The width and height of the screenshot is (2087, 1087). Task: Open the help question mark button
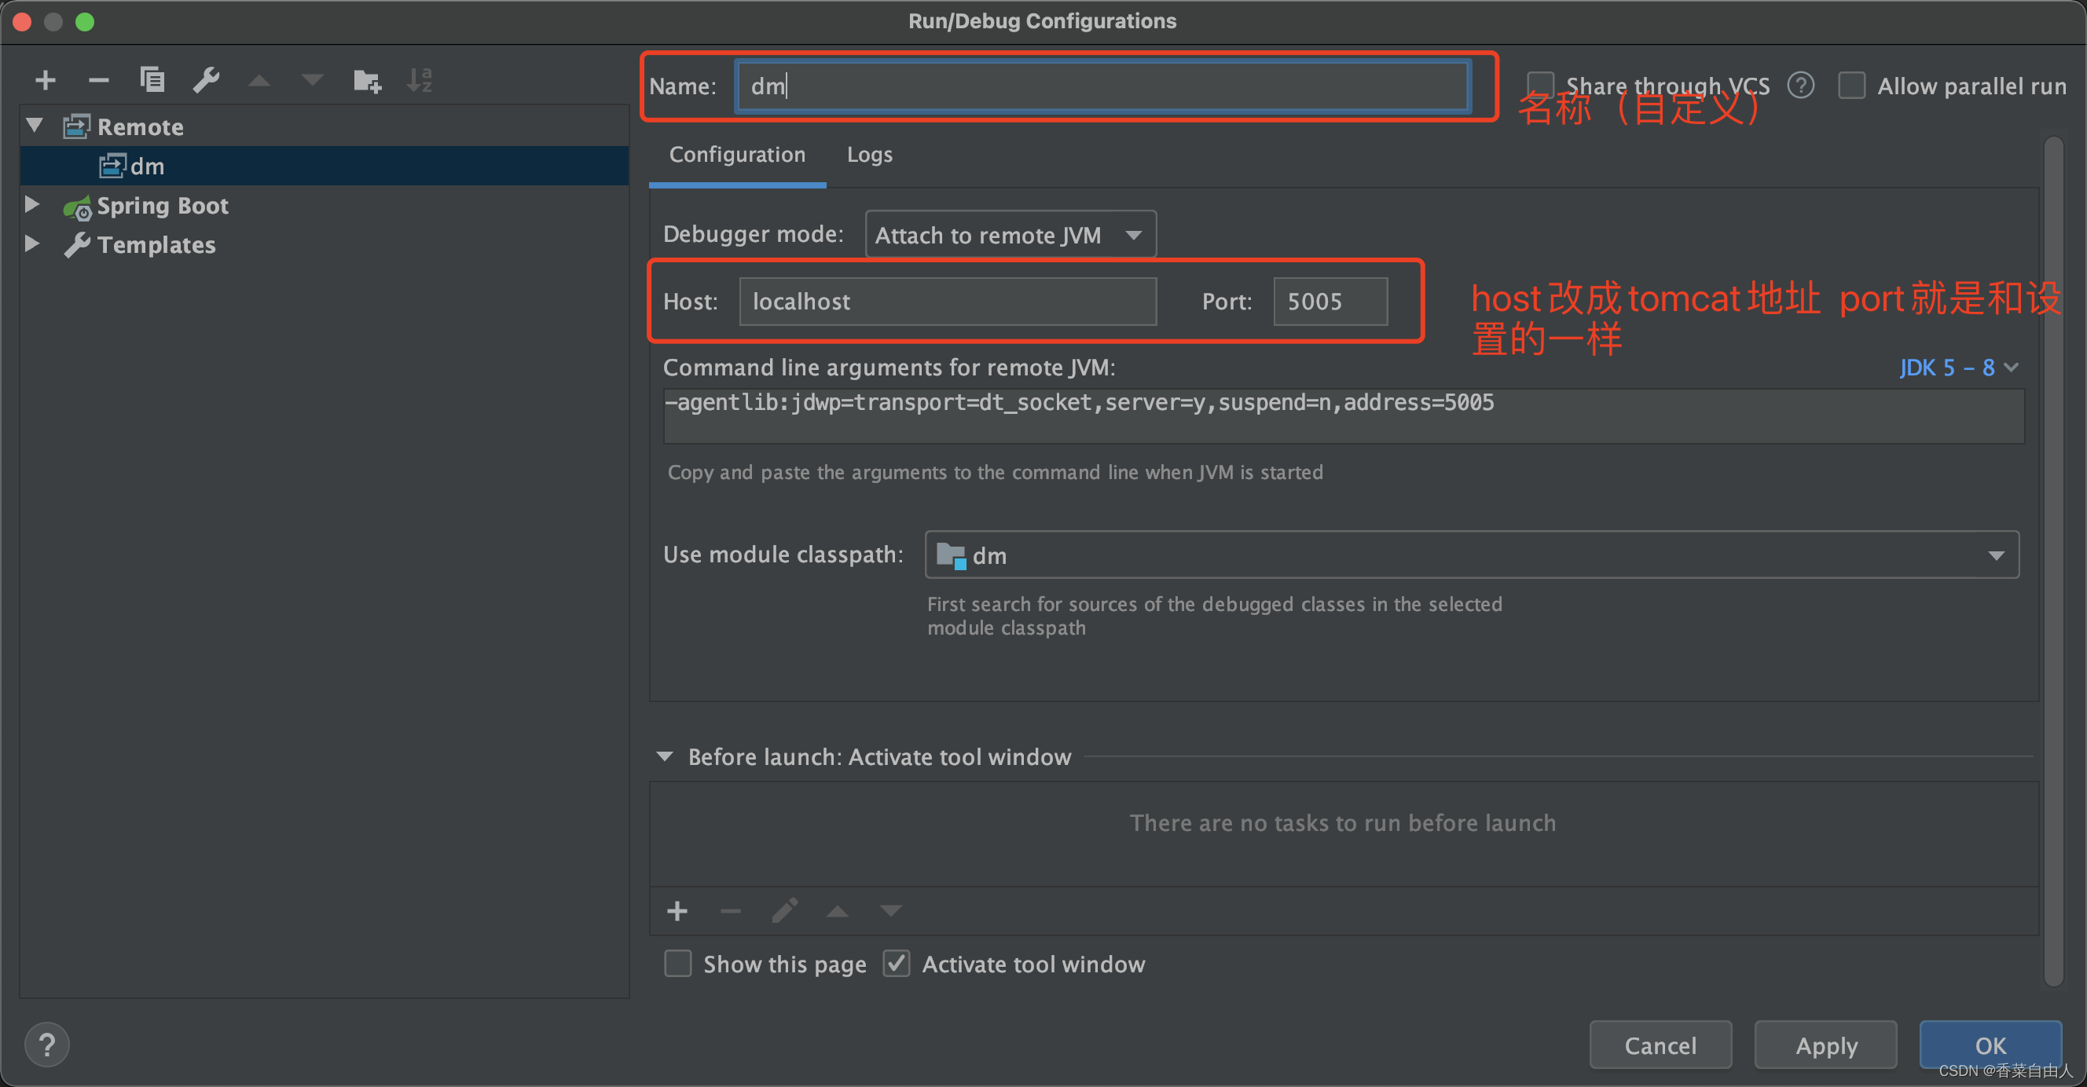[47, 1044]
